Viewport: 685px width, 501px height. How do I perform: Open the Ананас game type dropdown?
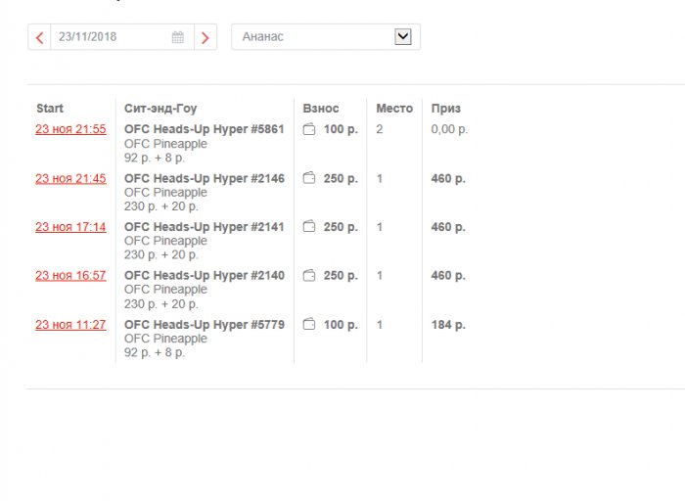tap(326, 36)
